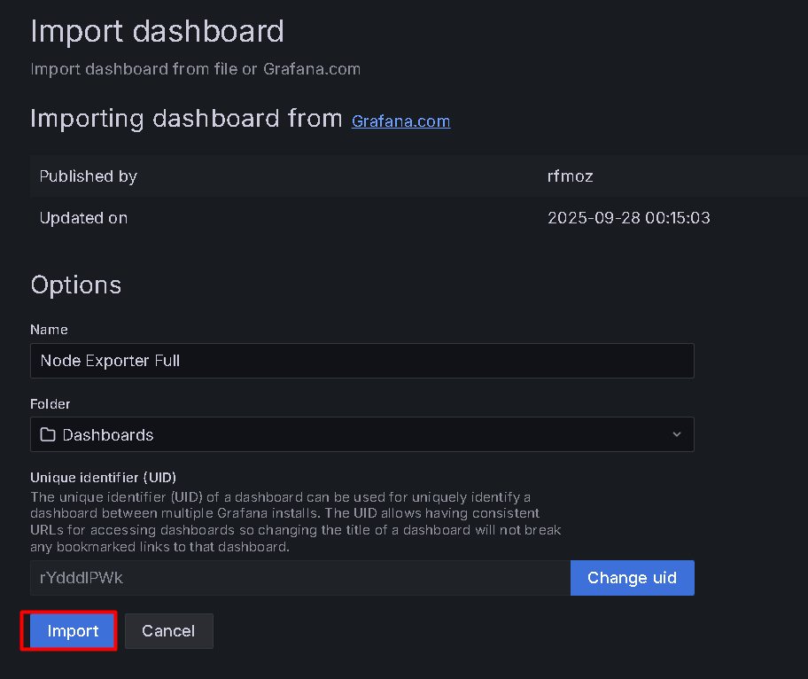Click the chevron arrow in Folder selector
The height and width of the screenshot is (679, 808).
[x=677, y=435]
